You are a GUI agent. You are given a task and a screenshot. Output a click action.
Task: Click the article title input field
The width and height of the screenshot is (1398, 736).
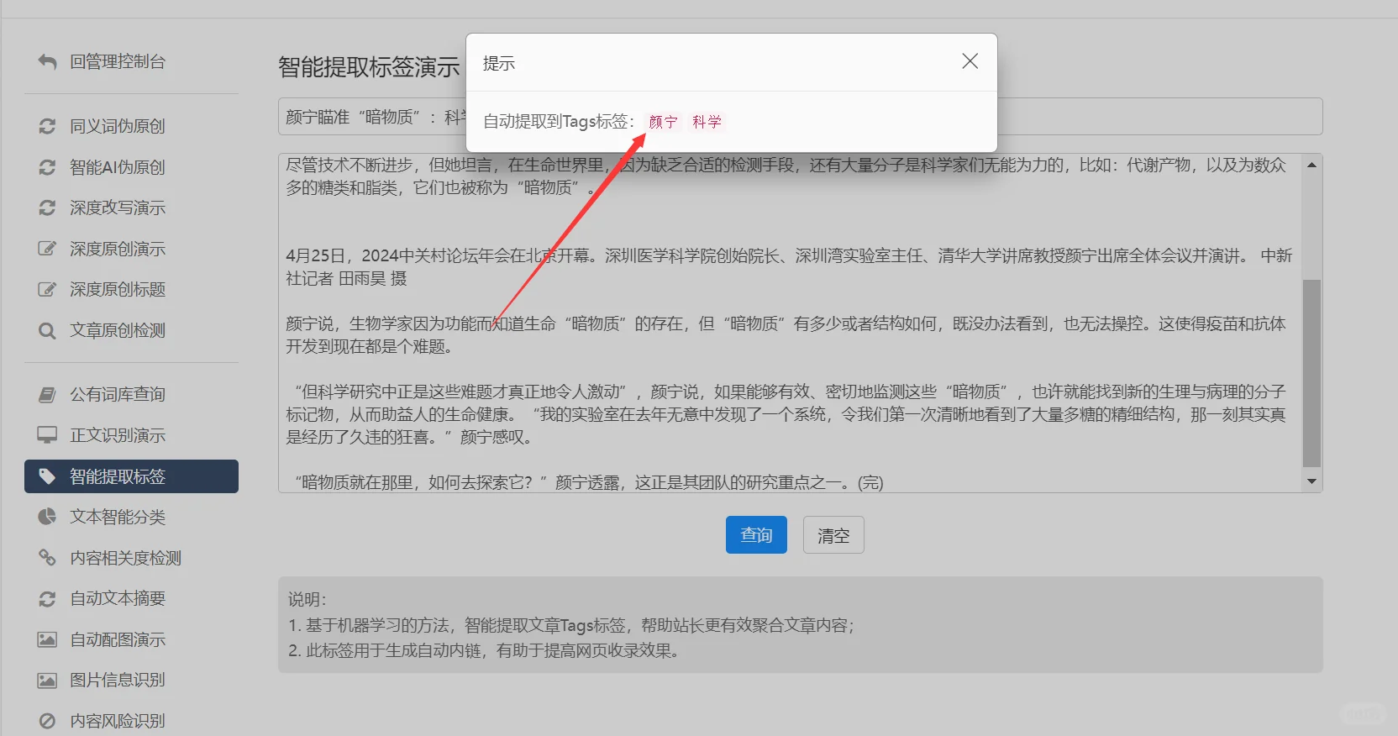800,116
